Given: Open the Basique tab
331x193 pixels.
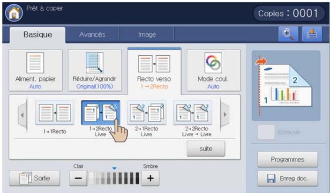Looking at the screenshot, I should (38, 35).
